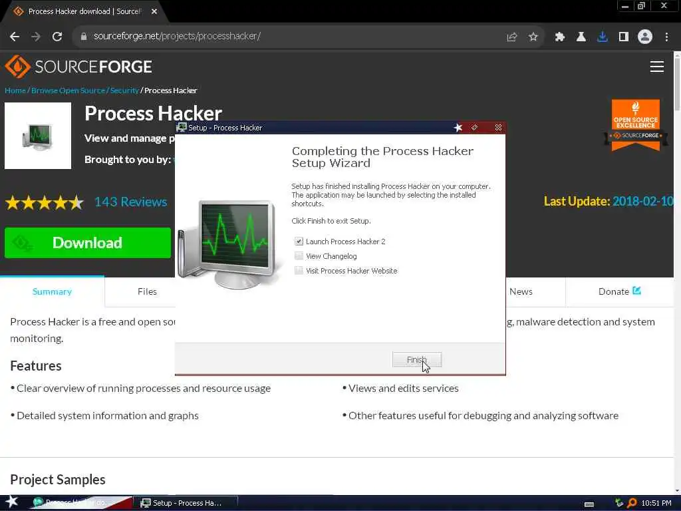This screenshot has width=681, height=511.
Task: Click the Project Samples heading
Action: (58, 479)
